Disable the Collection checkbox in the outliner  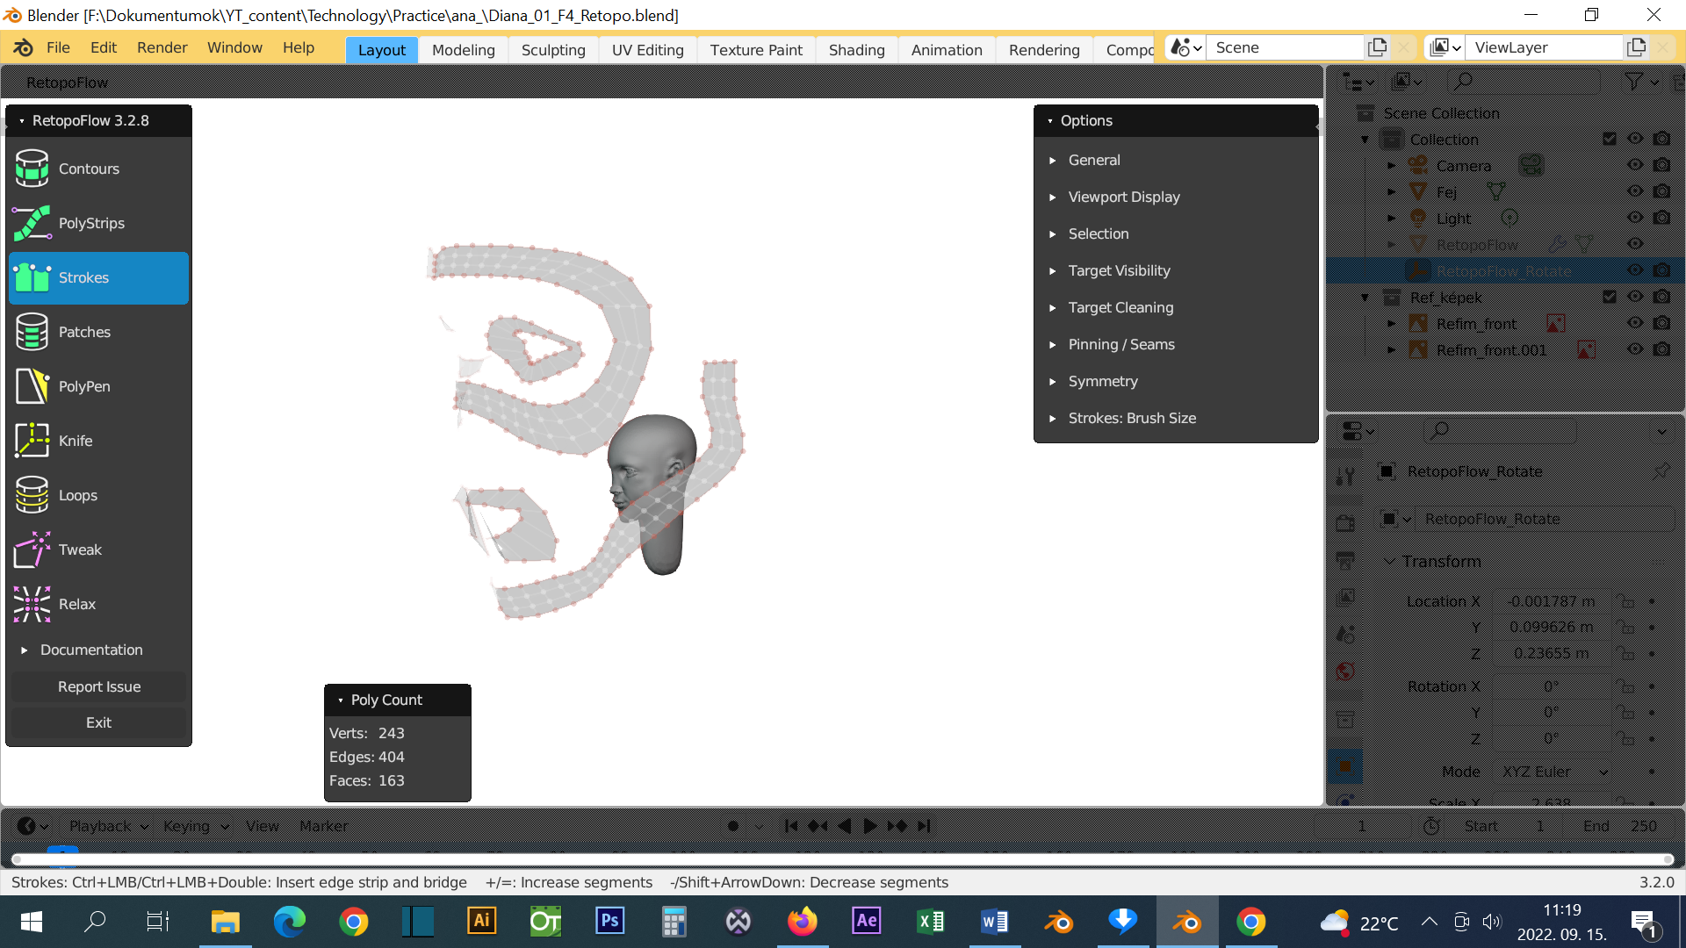tap(1610, 139)
